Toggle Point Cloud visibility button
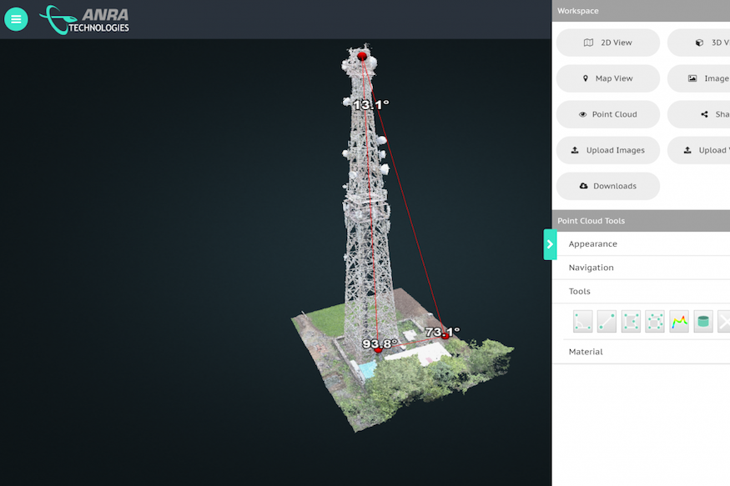 [607, 114]
